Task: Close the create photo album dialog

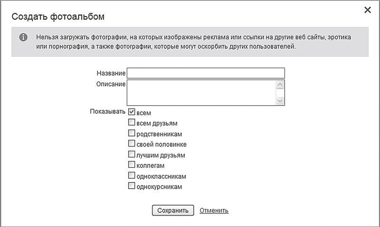Action: (367, 10)
